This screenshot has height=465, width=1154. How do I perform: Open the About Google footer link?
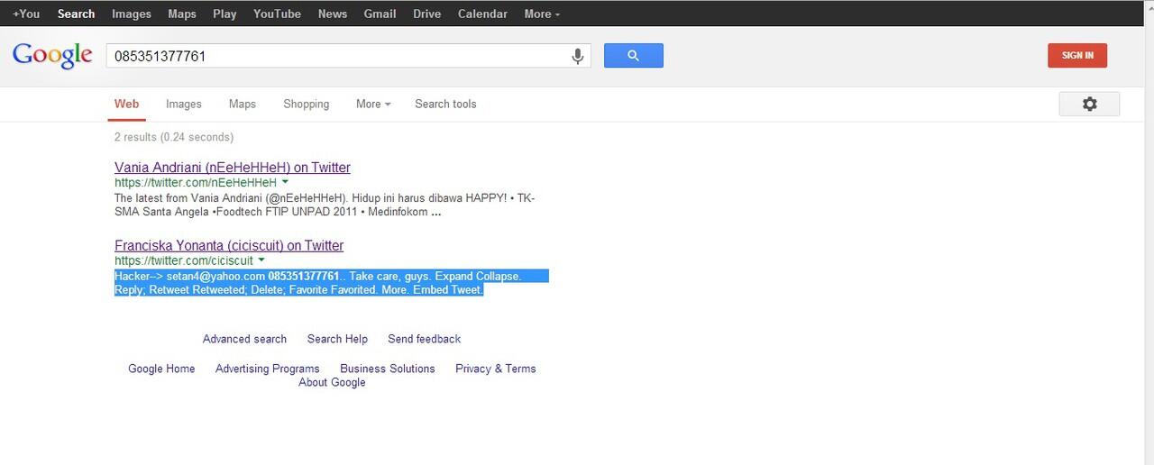332,382
